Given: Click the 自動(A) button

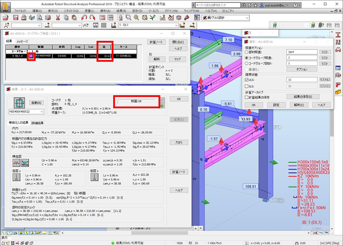Looking at the screenshot, I should click(36, 103).
